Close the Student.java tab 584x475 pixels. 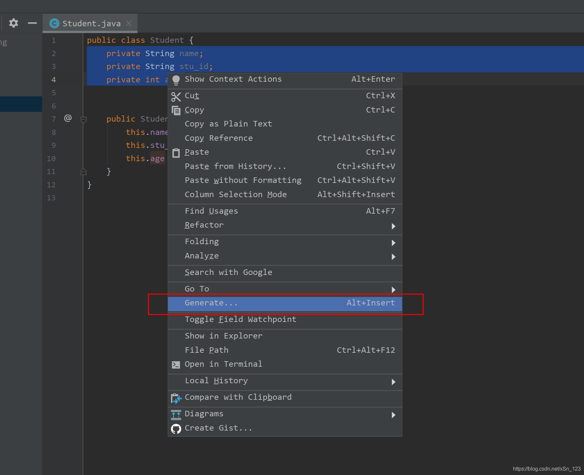pyautogui.click(x=129, y=23)
